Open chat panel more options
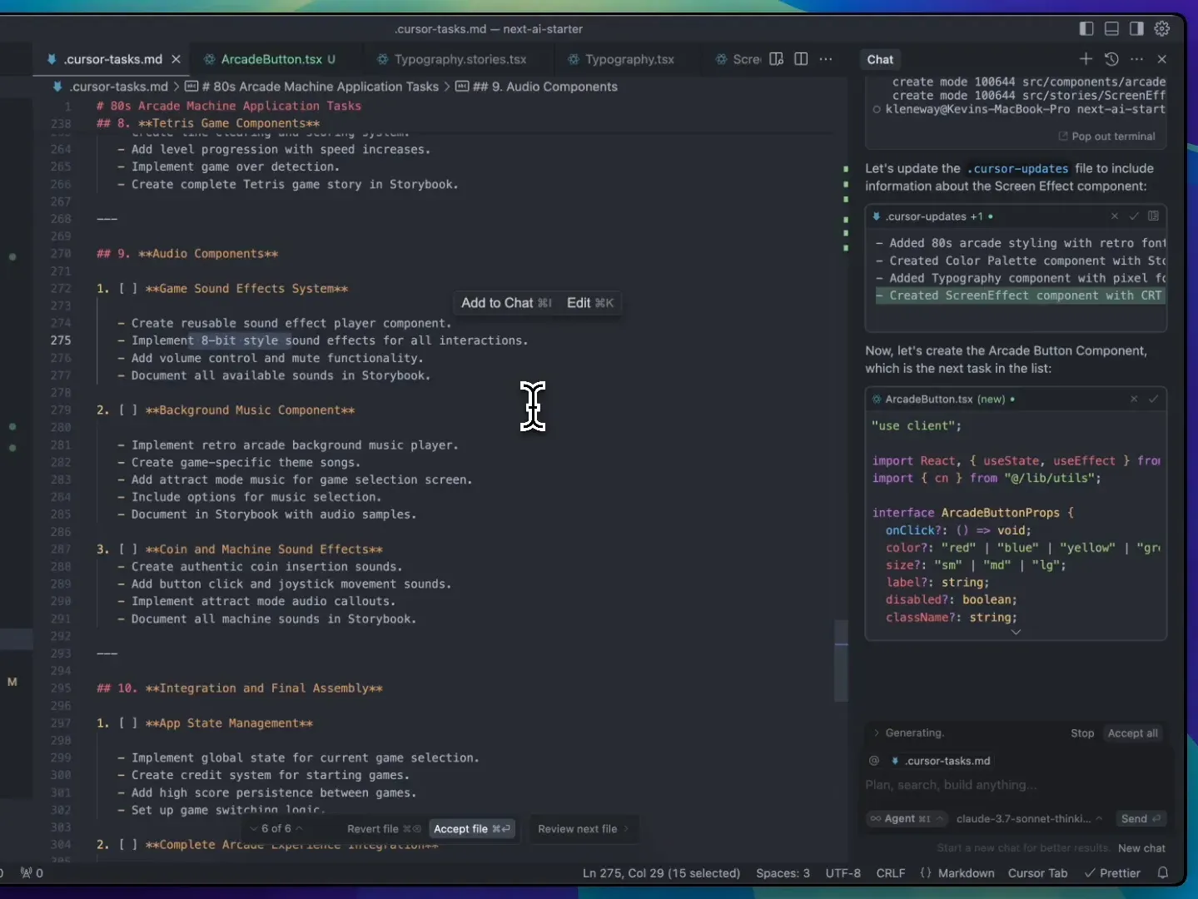Screen dimensions: 1198x899 point(1136,59)
